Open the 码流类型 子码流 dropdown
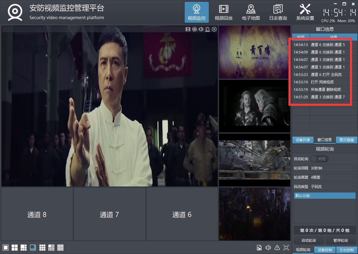358x254 pixels. pyautogui.click(x=333, y=187)
